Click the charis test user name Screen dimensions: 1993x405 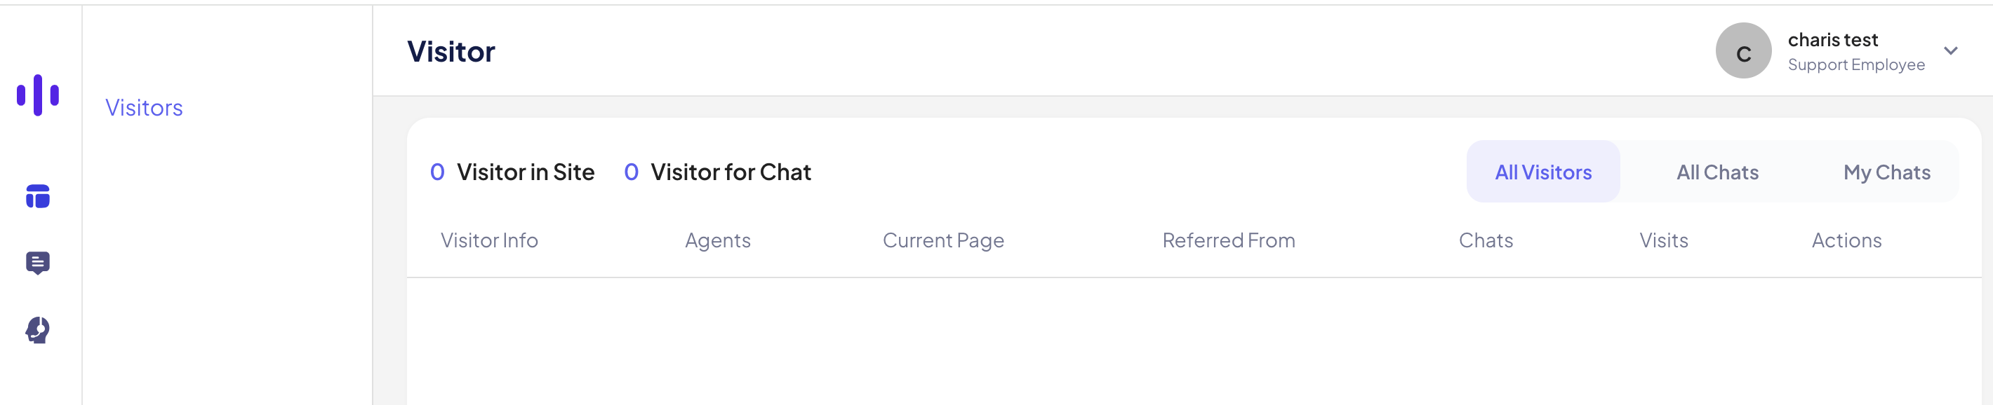coord(1832,39)
